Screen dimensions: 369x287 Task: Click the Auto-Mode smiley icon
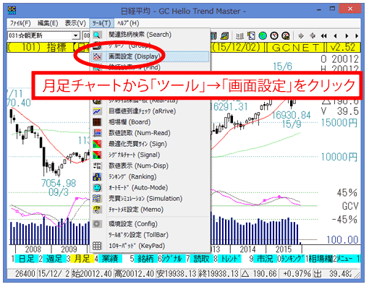pos(97,188)
